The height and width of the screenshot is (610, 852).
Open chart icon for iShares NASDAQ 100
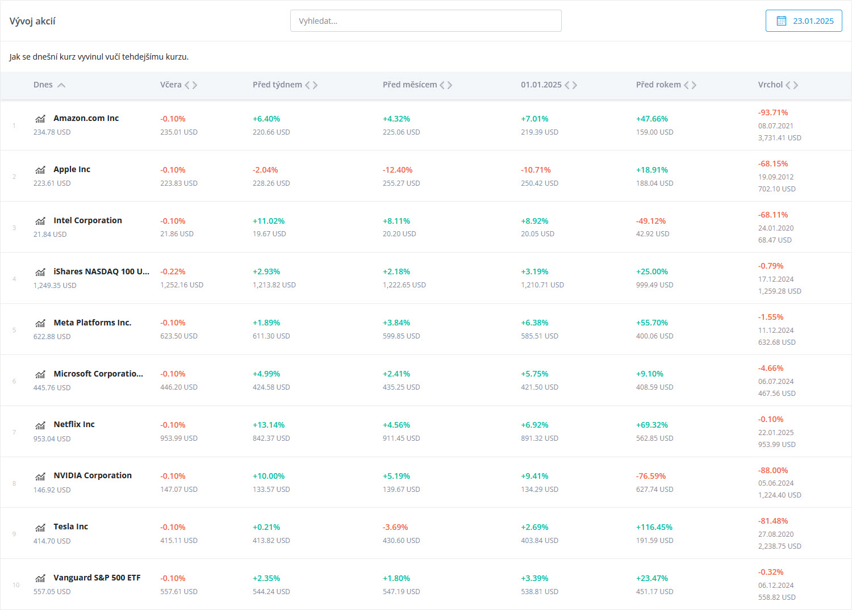point(40,272)
